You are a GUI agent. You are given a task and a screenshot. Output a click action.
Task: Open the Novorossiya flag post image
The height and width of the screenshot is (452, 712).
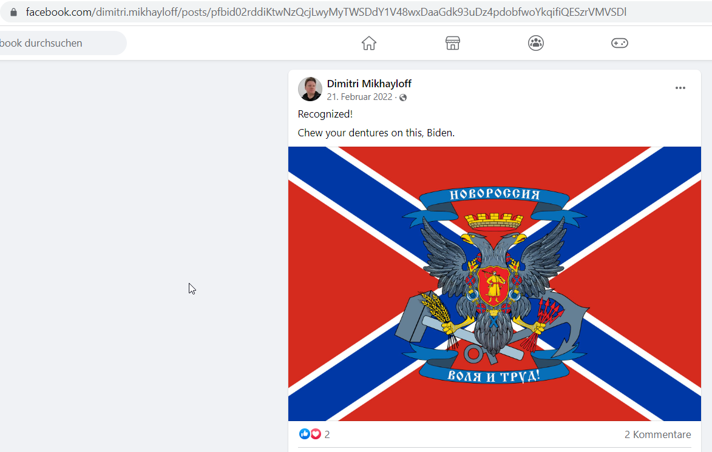pyautogui.click(x=495, y=284)
